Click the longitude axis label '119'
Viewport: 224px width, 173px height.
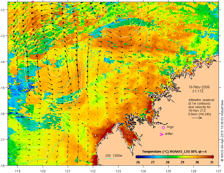pyautogui.click(x=18, y=171)
